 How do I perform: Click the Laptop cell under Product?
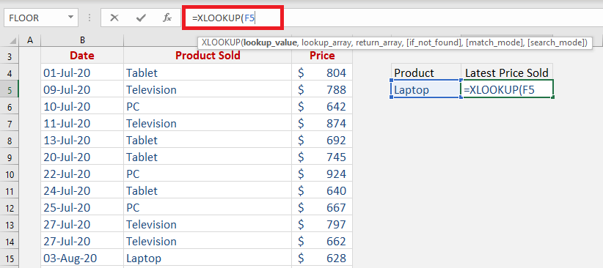(425, 89)
